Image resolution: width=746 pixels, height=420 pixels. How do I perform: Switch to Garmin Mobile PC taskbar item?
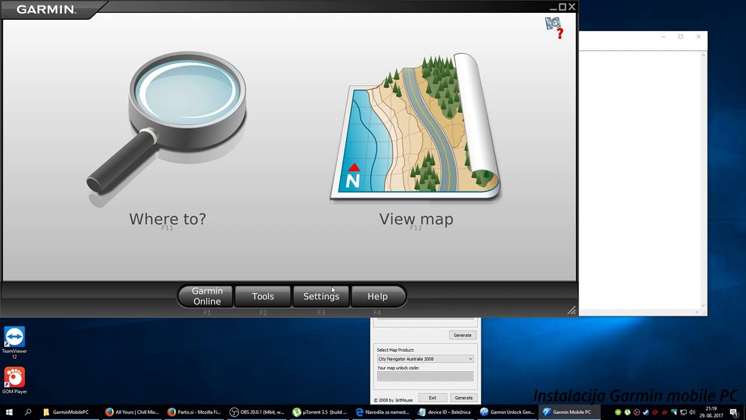[x=569, y=412]
